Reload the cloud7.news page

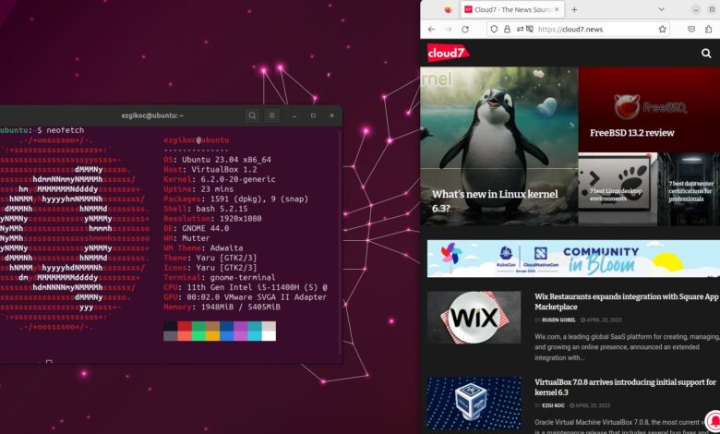tap(465, 29)
